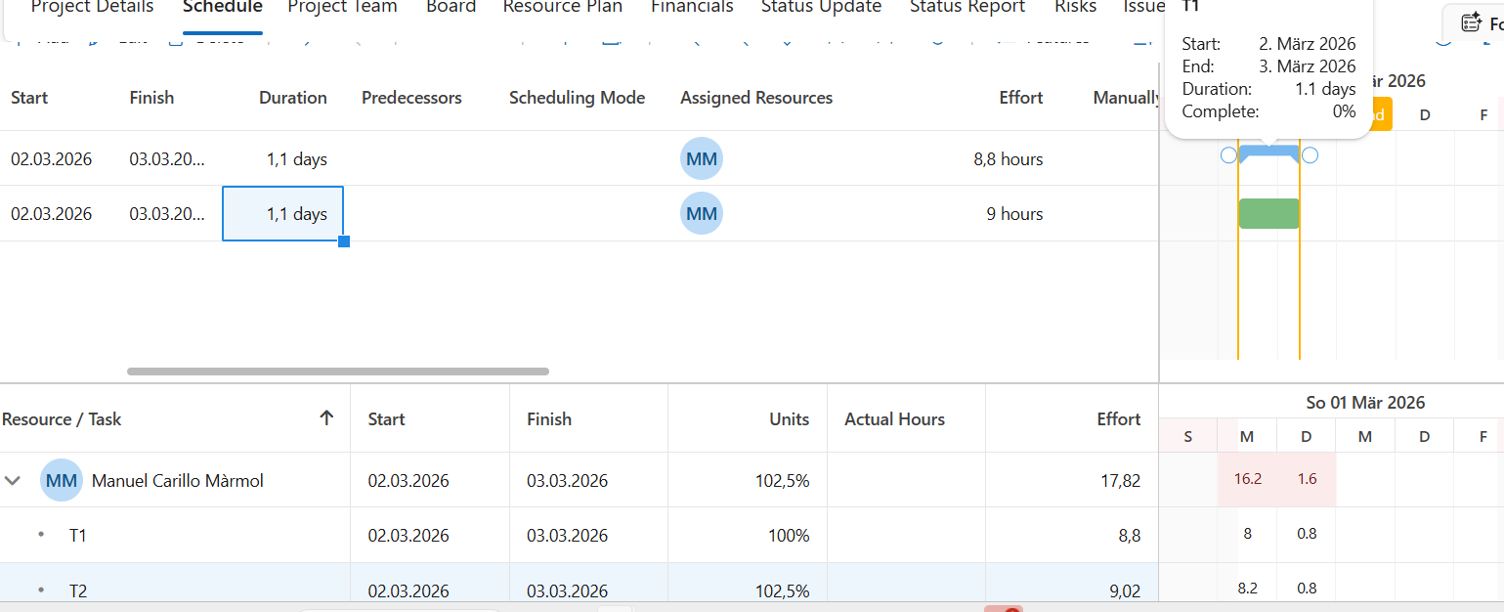
Task: Select the green task bar in the Gantt chart
Action: [1269, 213]
